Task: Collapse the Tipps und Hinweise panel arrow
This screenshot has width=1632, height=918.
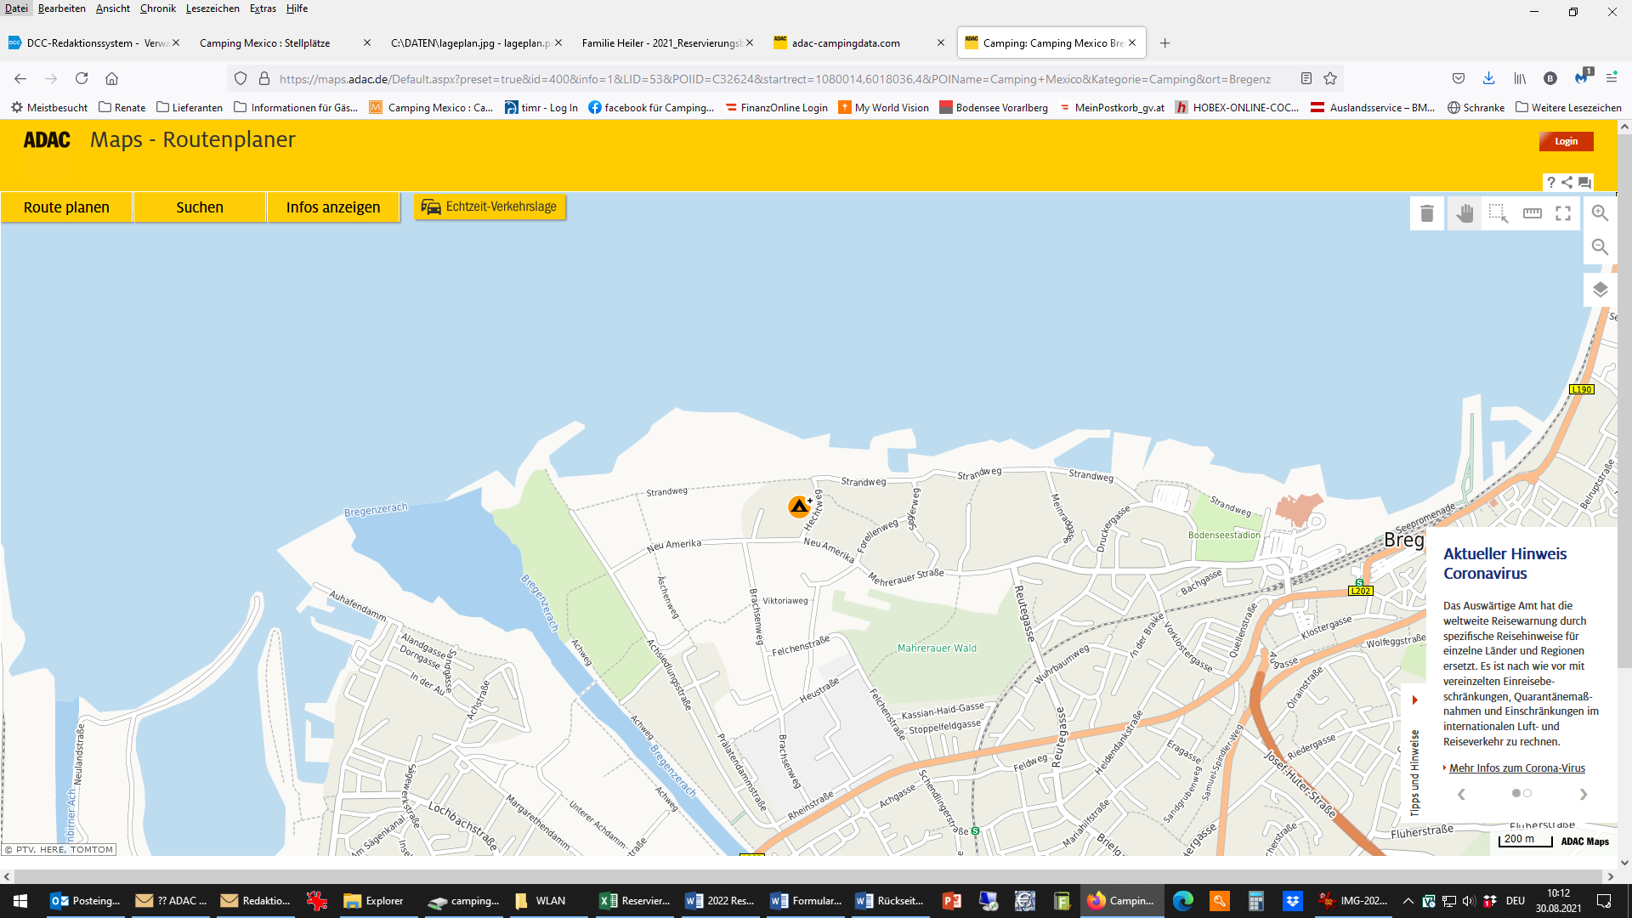Action: (1414, 700)
